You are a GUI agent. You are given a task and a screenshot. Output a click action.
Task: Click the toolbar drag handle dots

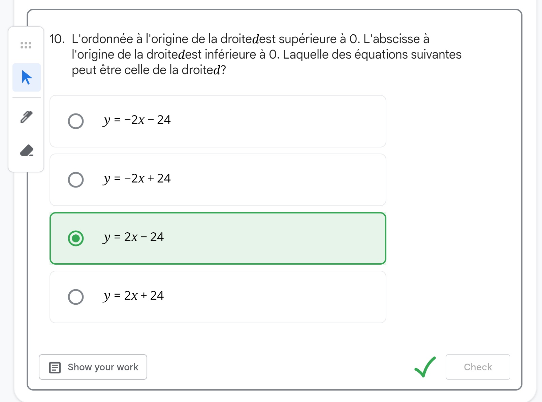coord(26,45)
